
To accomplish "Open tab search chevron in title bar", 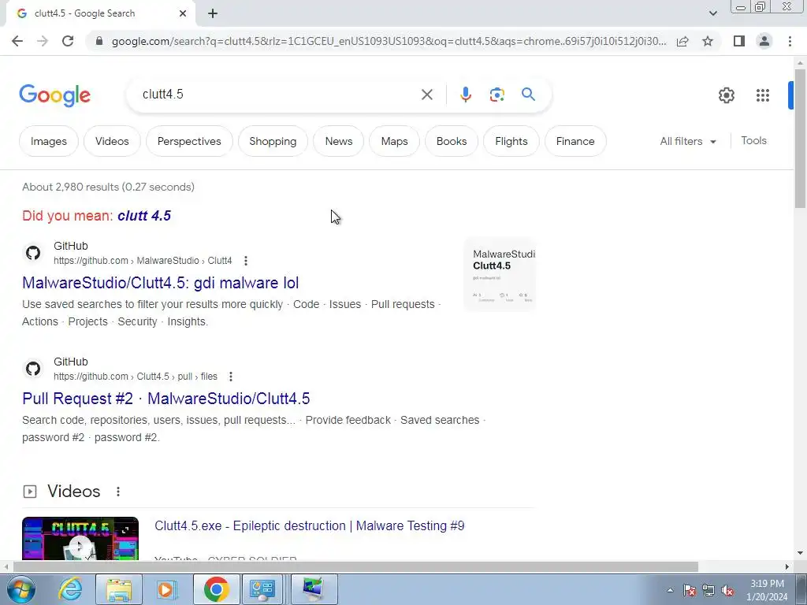I will tap(712, 13).
